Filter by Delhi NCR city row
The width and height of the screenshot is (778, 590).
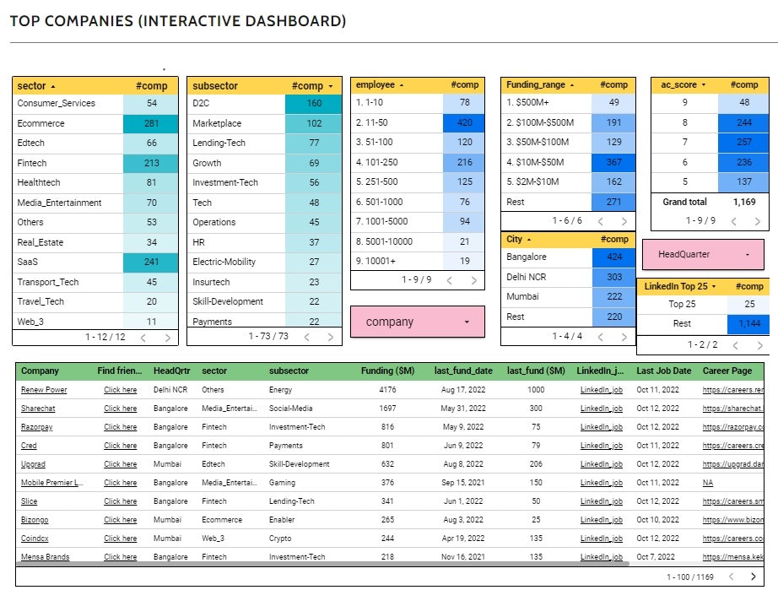point(568,277)
